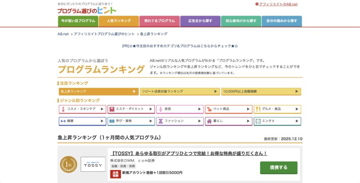This screenshot has height=183, width=360.
Task: Click the pet icon beside ペット商品
Action: tap(209, 109)
